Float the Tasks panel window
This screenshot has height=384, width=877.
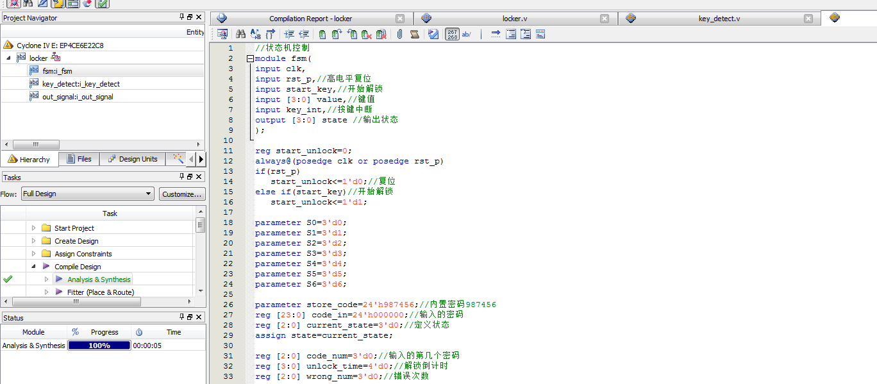click(x=190, y=176)
